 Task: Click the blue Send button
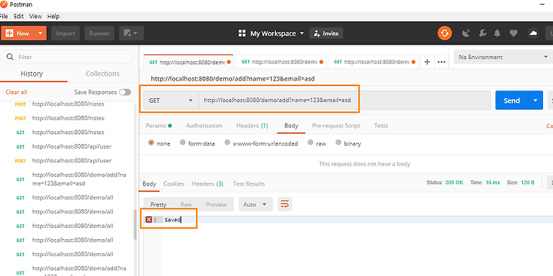[512, 100]
